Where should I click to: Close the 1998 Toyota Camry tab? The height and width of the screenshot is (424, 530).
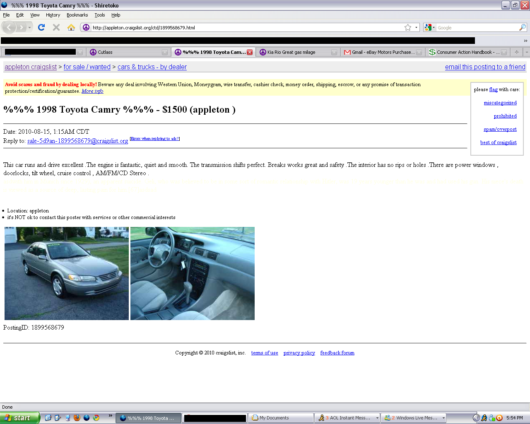point(250,52)
